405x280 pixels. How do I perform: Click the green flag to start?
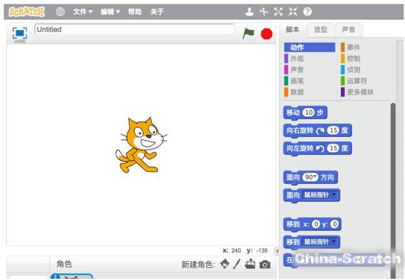(x=249, y=33)
